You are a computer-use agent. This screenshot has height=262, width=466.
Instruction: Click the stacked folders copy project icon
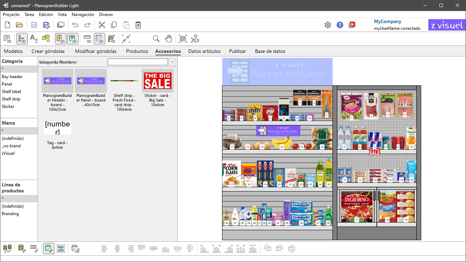(61, 25)
